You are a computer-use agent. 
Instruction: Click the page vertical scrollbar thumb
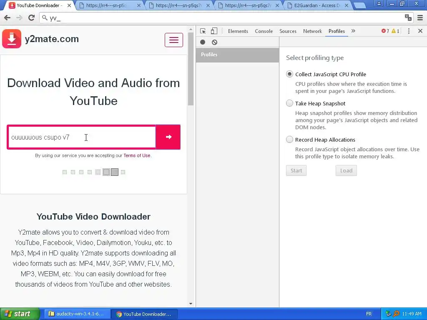191,69
